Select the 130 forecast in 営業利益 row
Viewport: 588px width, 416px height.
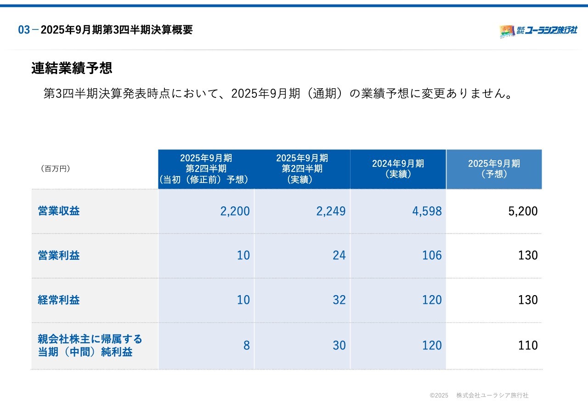click(528, 256)
